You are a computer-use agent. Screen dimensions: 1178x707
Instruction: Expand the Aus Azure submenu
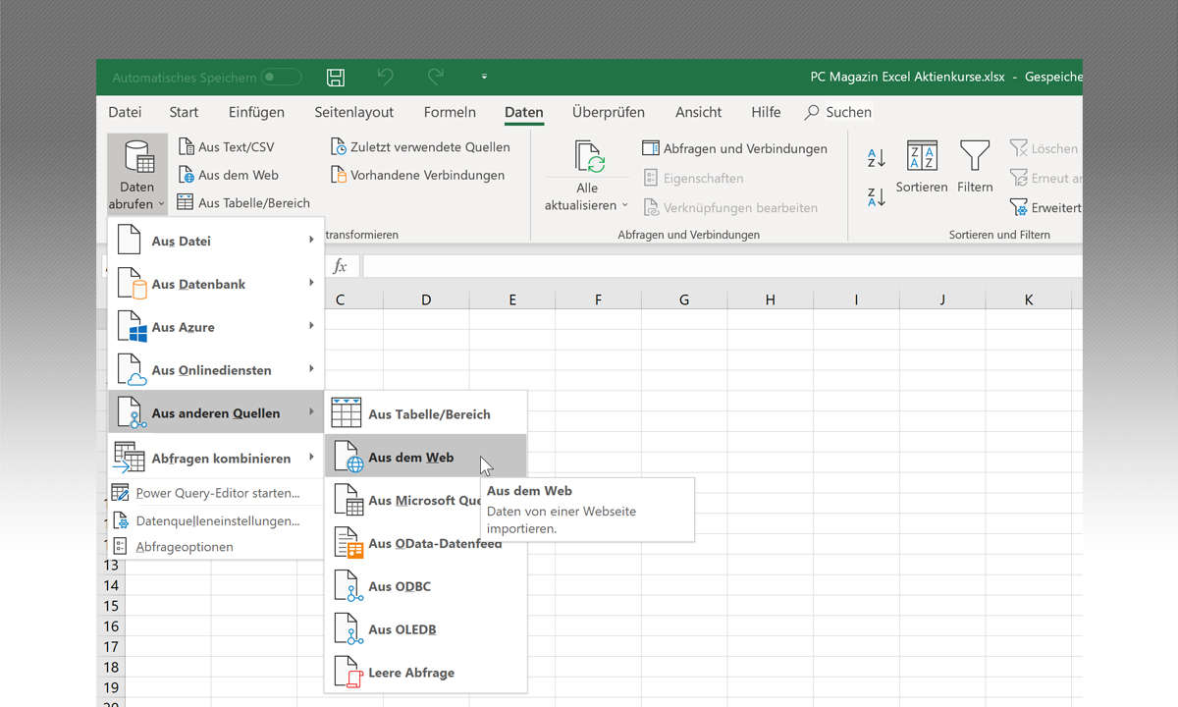coord(216,327)
